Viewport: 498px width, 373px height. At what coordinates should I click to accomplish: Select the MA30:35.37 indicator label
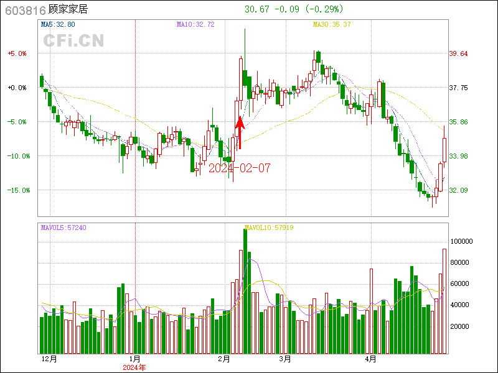coord(332,24)
